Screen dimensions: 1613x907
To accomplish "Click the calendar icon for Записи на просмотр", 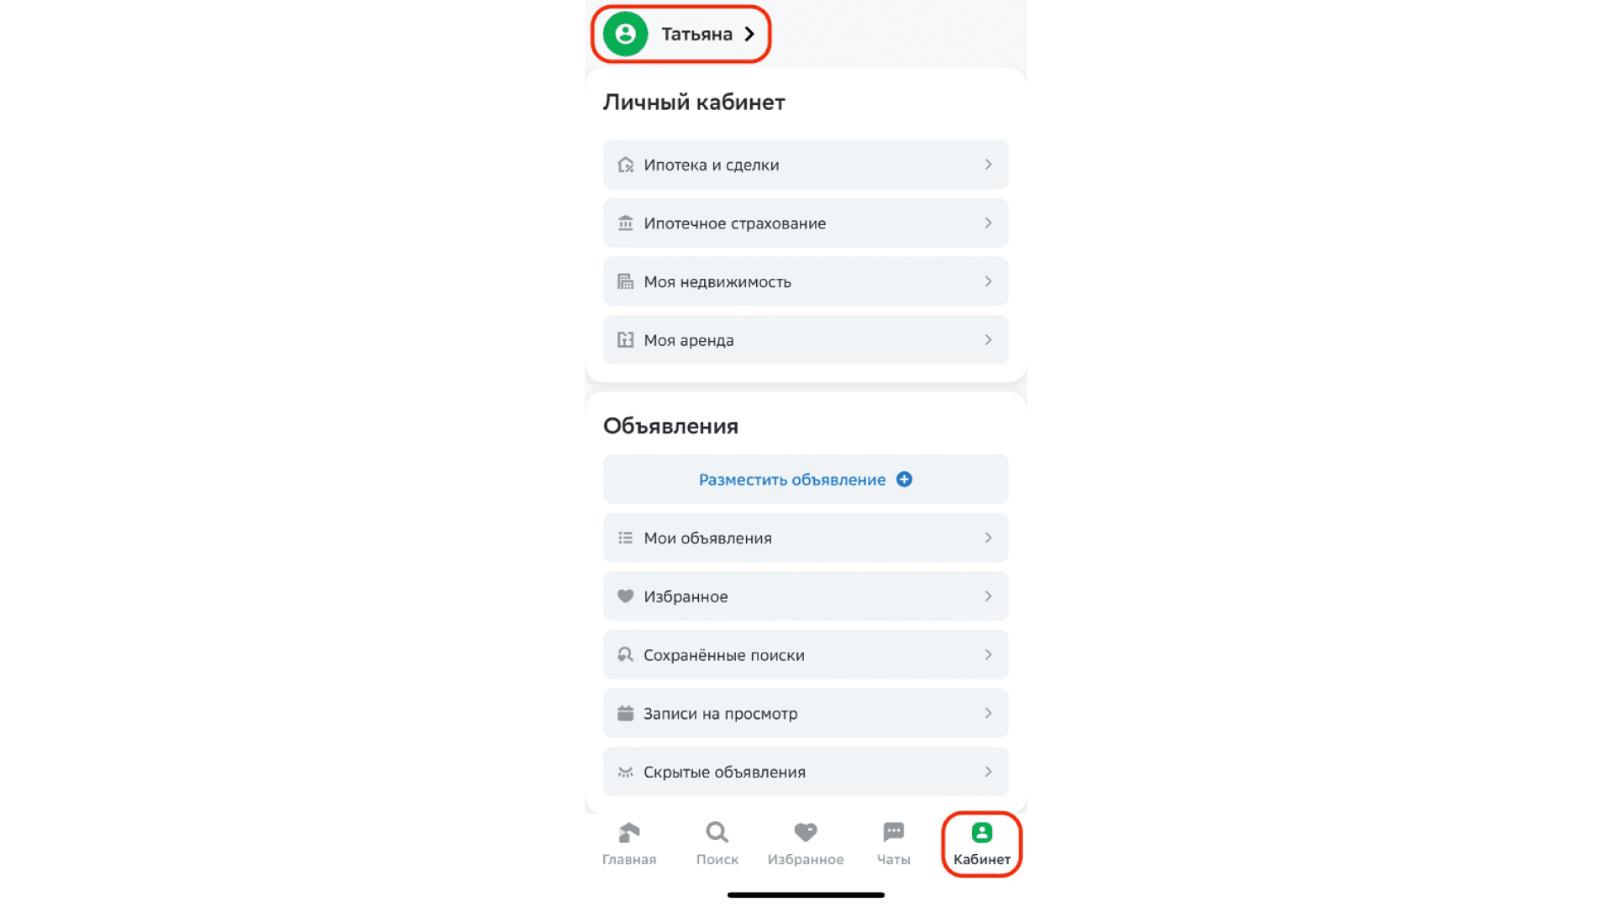I will click(626, 713).
